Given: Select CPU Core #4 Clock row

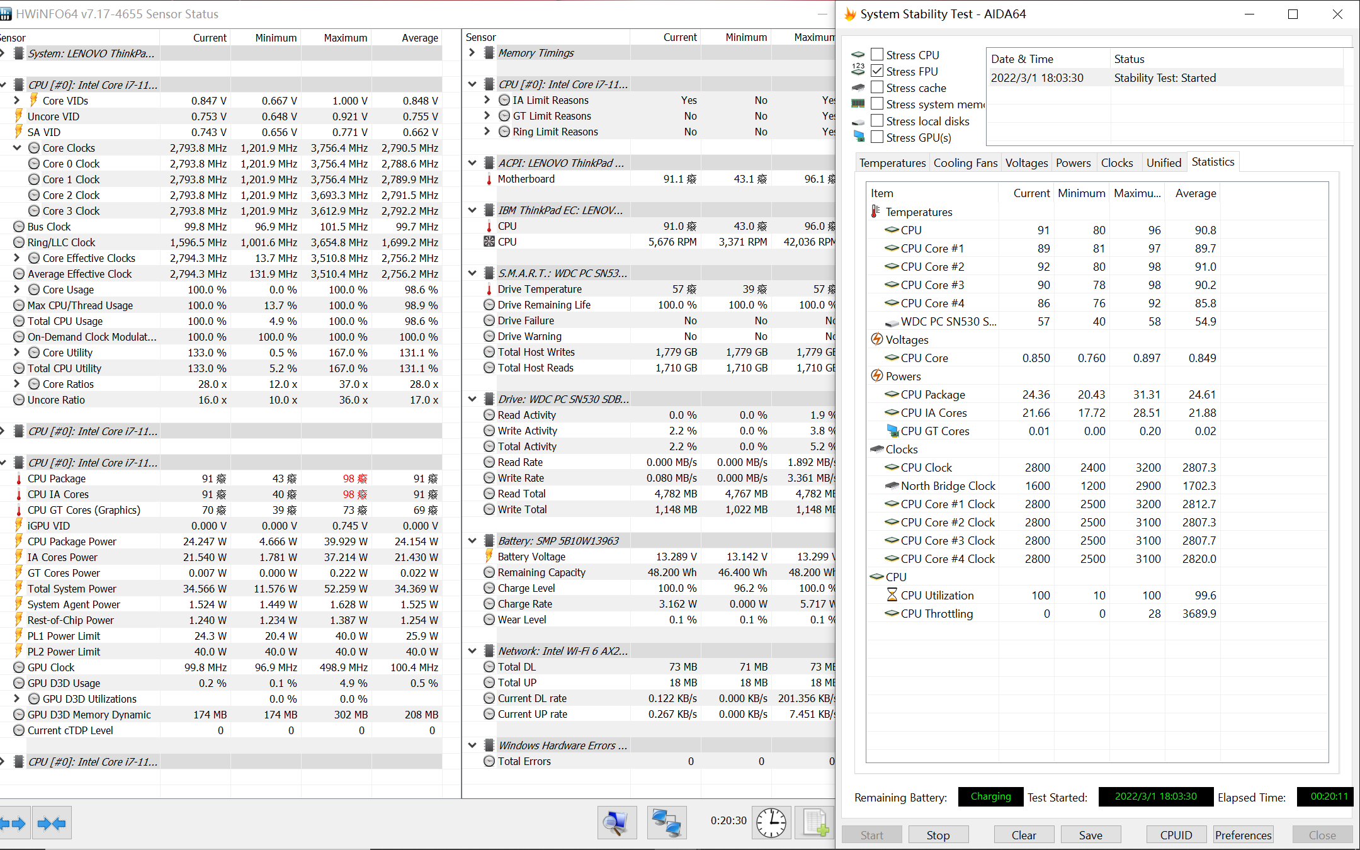Looking at the screenshot, I should click(x=1043, y=558).
